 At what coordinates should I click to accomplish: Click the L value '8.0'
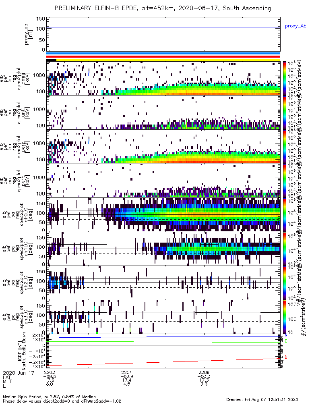tap(49, 384)
